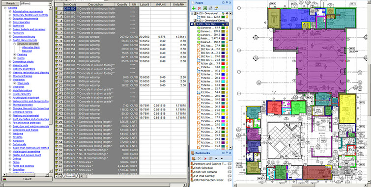Click the ItemCode column header
The width and height of the screenshot is (371, 187).
(x=70, y=4)
